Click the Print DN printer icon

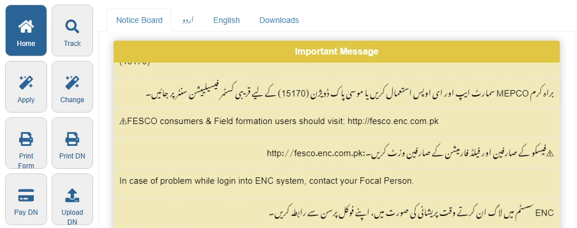[72, 139]
